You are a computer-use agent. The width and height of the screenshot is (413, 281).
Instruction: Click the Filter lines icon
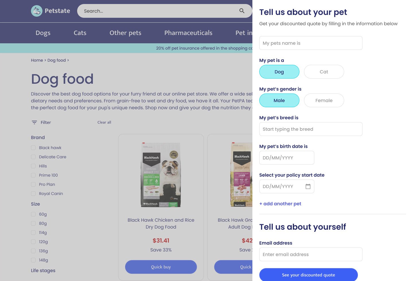click(34, 122)
